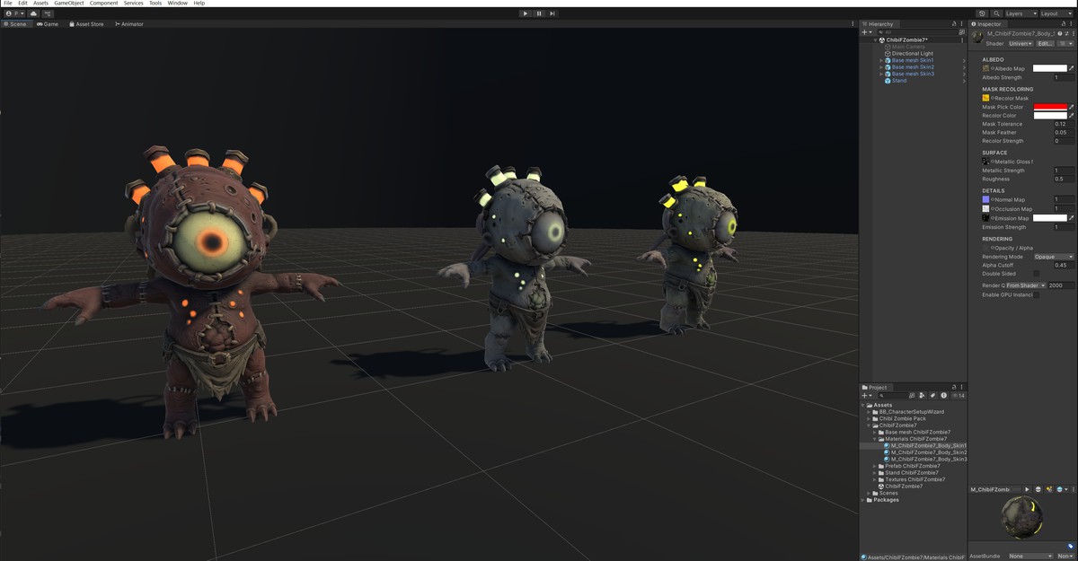Viewport: 1078px width, 561px height.
Task: Select M_ChibiFZombie7_Body_Skin3 material
Action: [928, 460]
